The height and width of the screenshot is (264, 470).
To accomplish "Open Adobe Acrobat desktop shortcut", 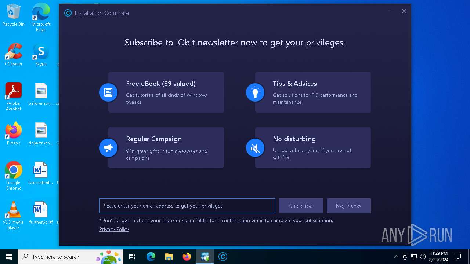I will [14, 97].
